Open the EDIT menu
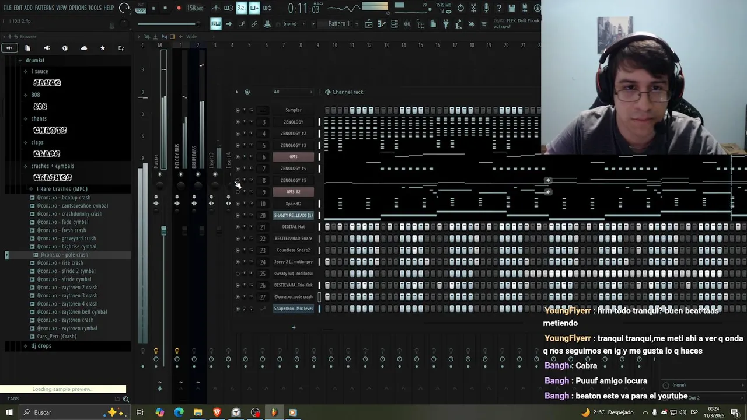 click(18, 8)
